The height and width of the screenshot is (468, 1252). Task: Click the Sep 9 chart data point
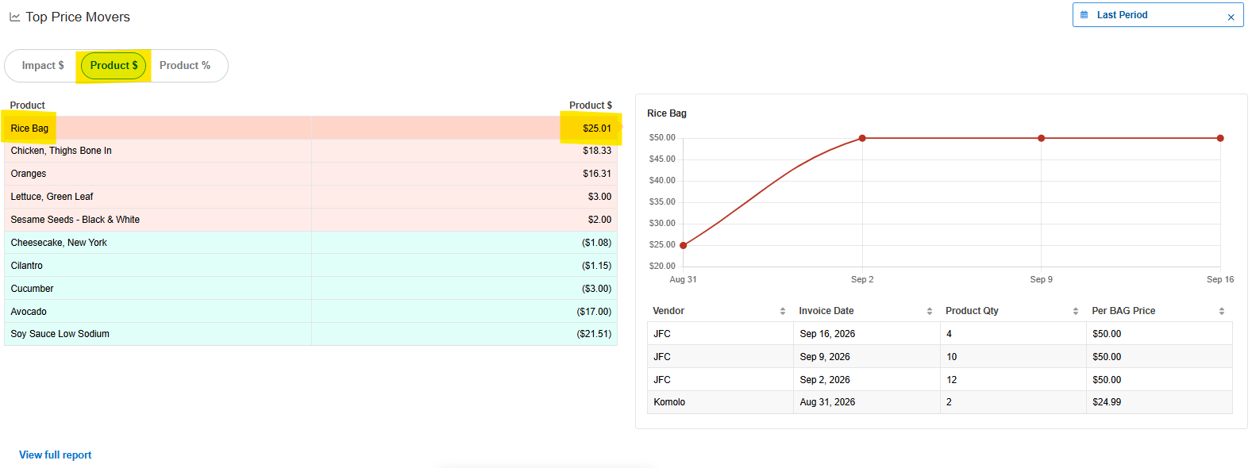click(x=1042, y=138)
